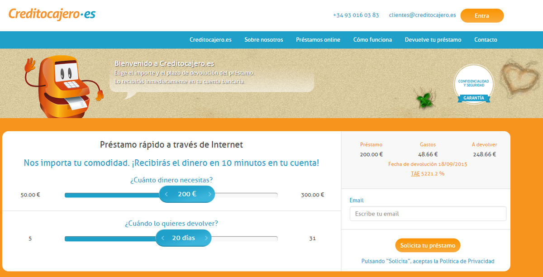Click the Creditocajero.es logo
The width and height of the screenshot is (543, 277).
52,14
